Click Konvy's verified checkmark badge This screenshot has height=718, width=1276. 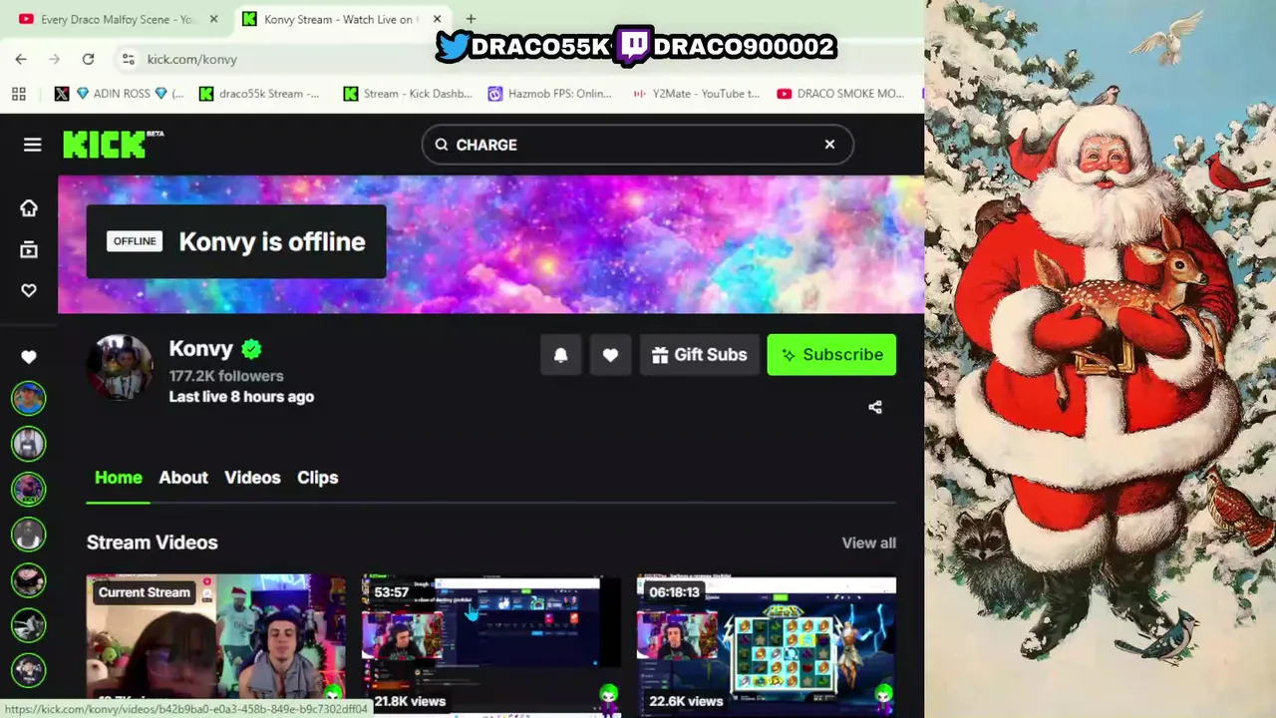251,349
